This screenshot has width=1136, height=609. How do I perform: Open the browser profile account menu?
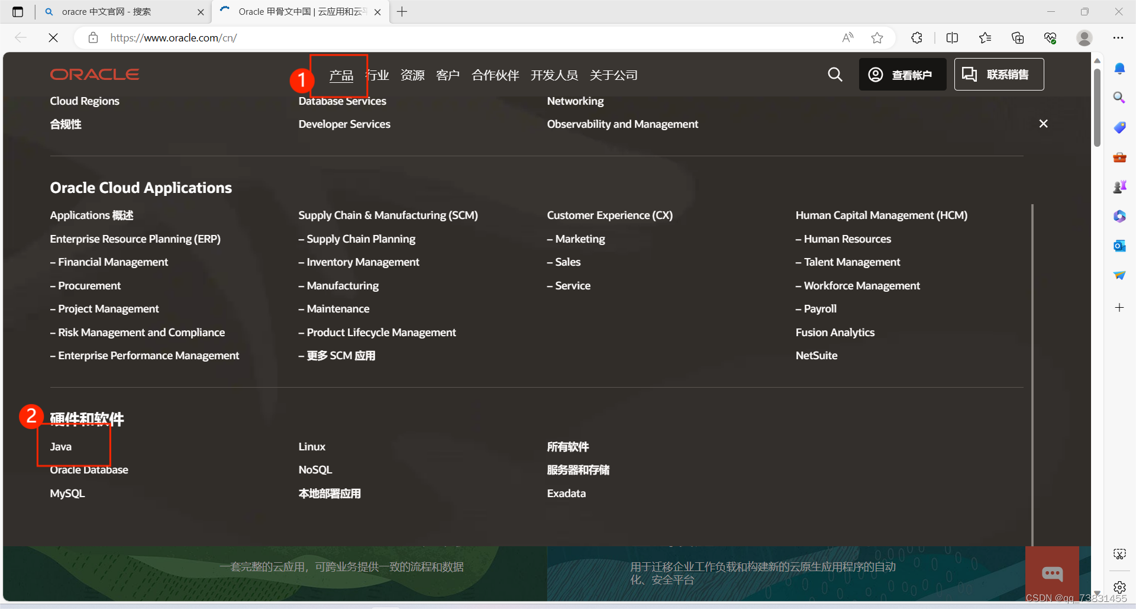point(1084,37)
